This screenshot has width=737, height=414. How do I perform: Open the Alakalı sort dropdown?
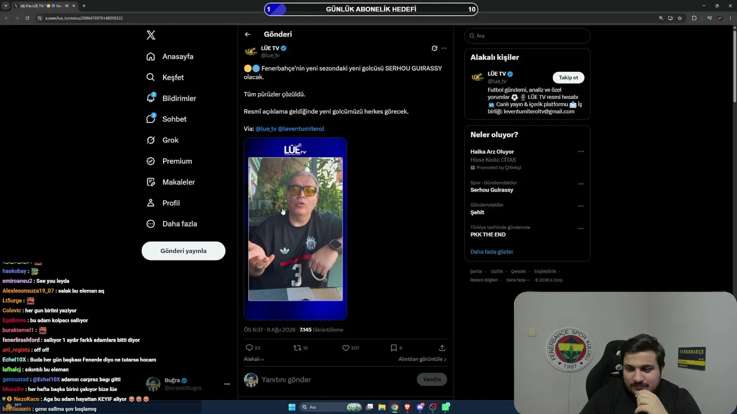pyautogui.click(x=254, y=359)
